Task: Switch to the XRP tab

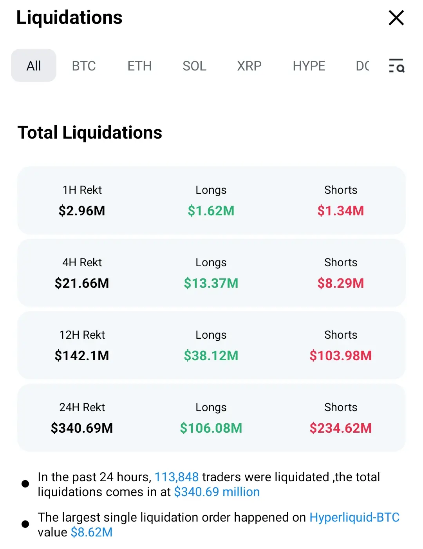Action: 249,66
